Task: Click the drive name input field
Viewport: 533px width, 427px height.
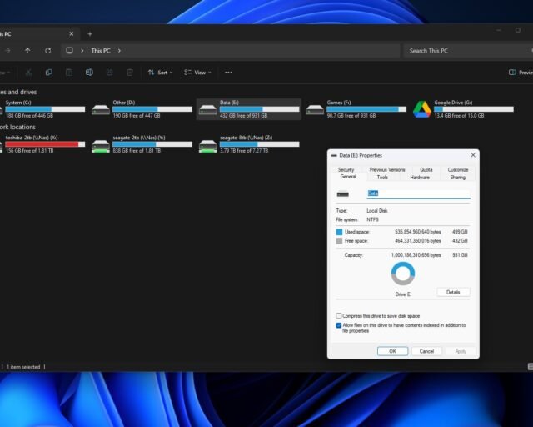Action: click(x=418, y=193)
